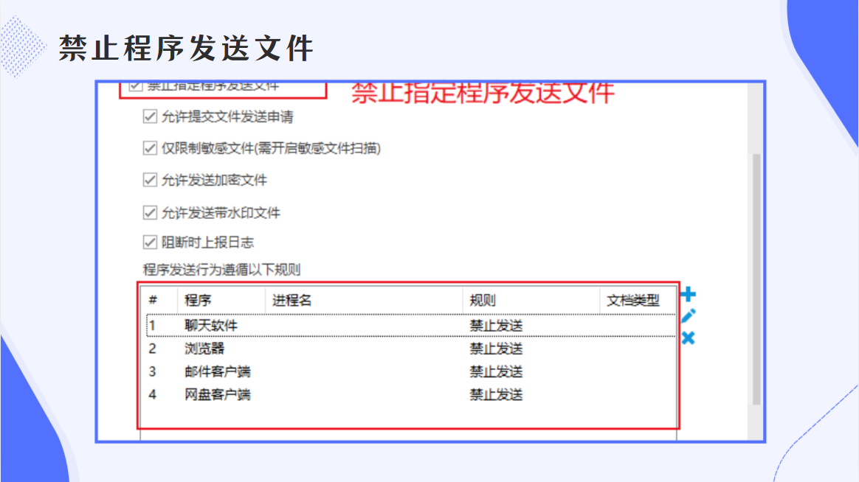The height and width of the screenshot is (482, 859).
Task: Select the 网盘客户端 rule row
Action: click(411, 394)
